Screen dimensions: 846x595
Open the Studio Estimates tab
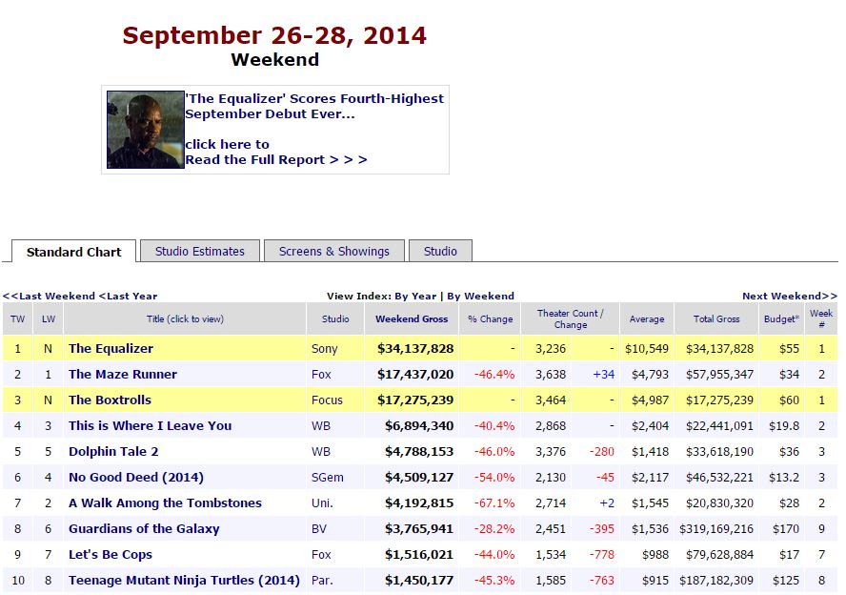[200, 252]
